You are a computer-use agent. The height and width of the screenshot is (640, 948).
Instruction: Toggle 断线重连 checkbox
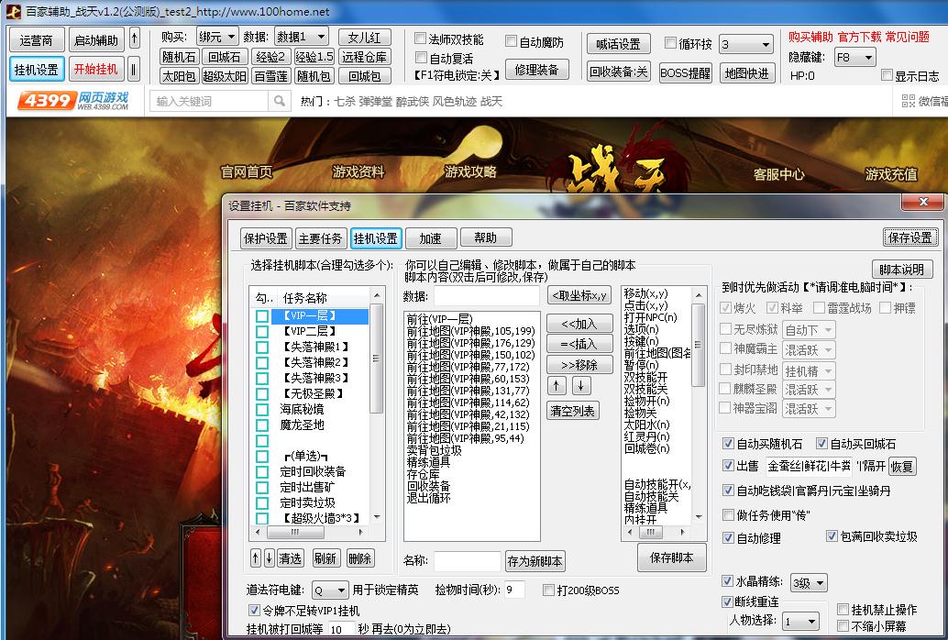click(x=728, y=601)
